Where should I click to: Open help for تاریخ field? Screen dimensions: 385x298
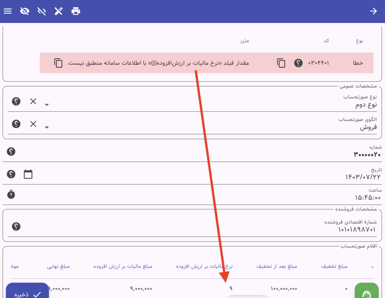(11, 174)
